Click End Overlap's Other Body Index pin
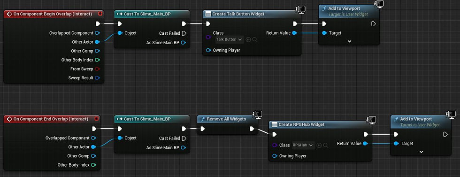The height and width of the screenshot is (177, 460). 93,165
